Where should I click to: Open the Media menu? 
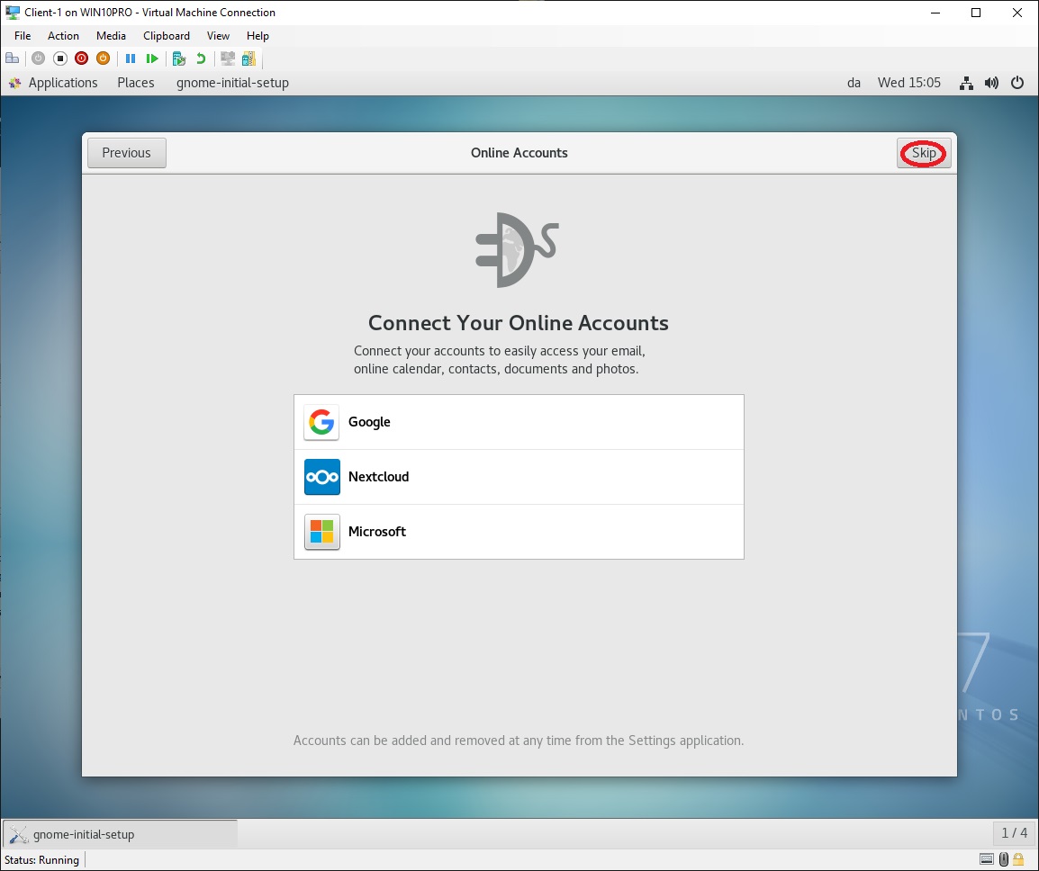click(x=111, y=36)
